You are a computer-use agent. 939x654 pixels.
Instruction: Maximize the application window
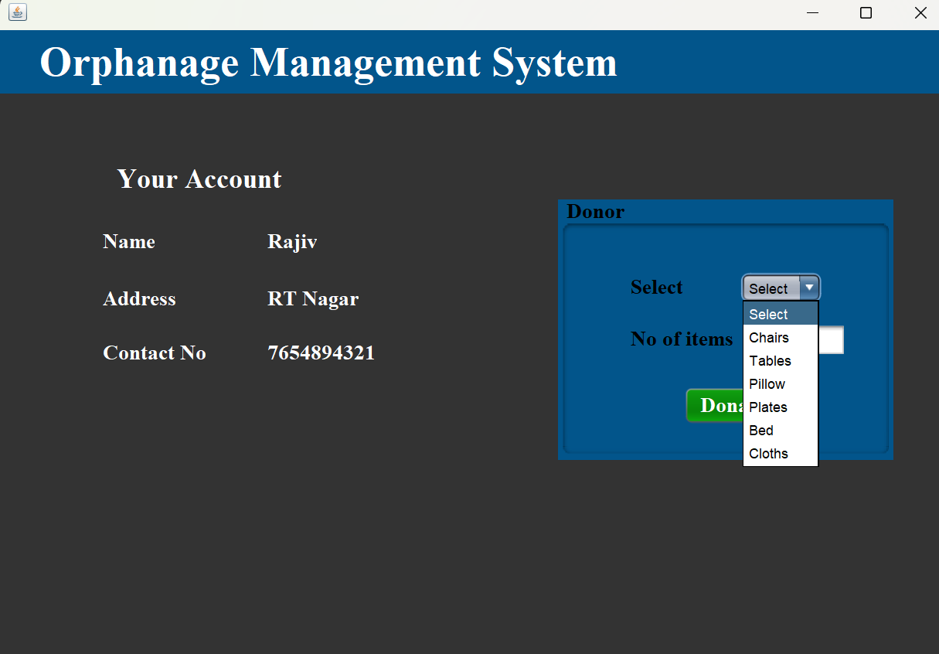[x=866, y=12]
